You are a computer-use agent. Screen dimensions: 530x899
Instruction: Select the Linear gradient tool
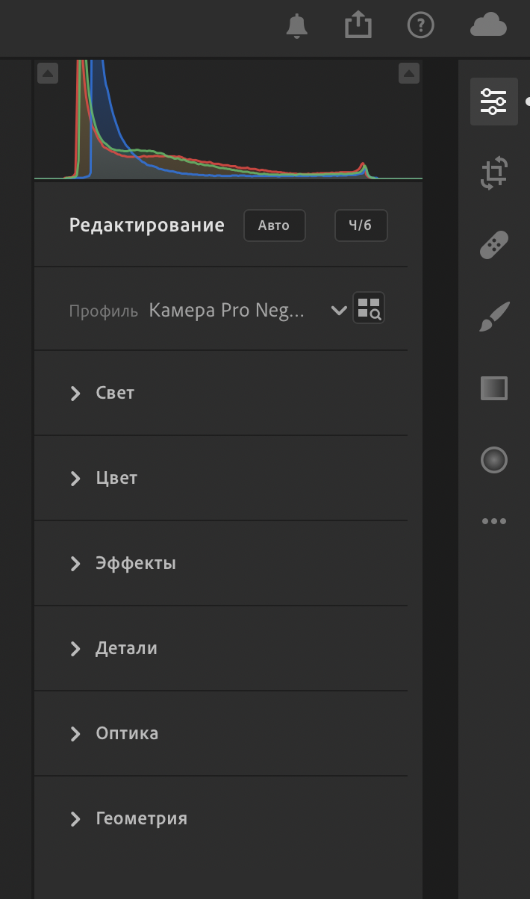[x=494, y=388]
